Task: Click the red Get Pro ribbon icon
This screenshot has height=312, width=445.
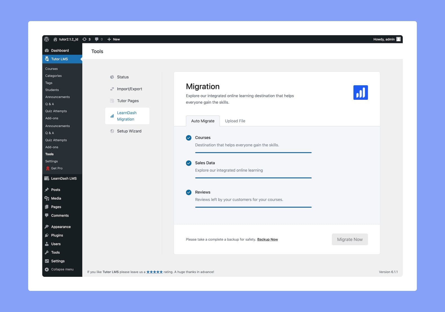Action: tap(48, 168)
